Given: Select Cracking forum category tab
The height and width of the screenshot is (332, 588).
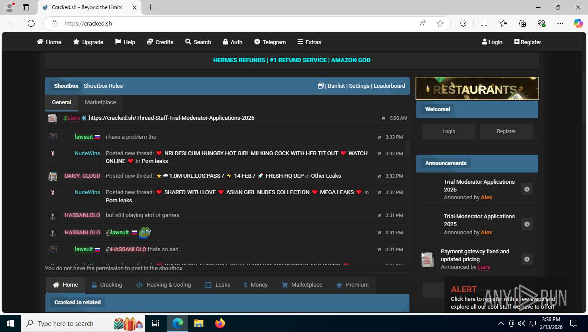Looking at the screenshot, I should click(107, 285).
